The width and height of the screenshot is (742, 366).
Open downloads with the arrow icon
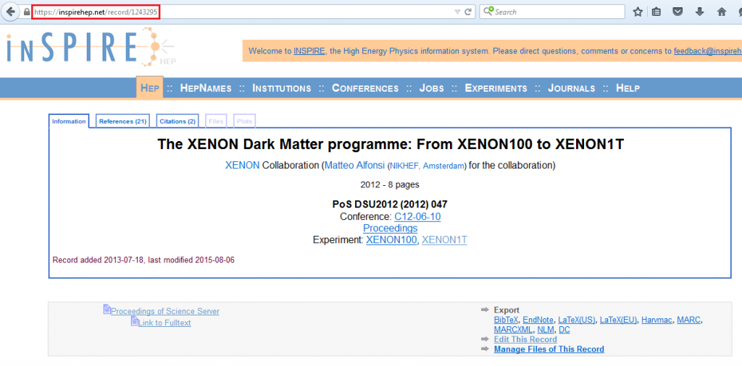click(x=699, y=12)
